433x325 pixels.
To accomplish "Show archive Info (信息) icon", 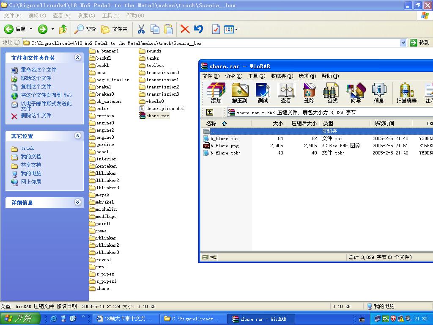I will (x=379, y=93).
